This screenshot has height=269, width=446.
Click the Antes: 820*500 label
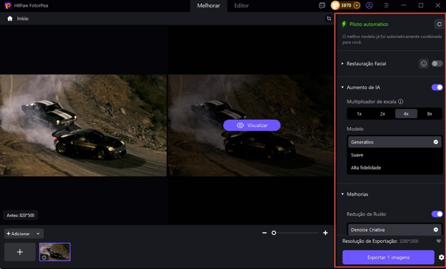20,215
